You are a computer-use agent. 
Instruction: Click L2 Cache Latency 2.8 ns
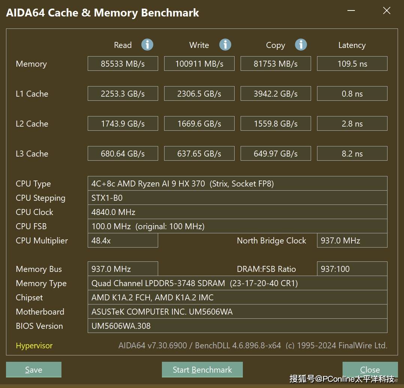point(352,124)
